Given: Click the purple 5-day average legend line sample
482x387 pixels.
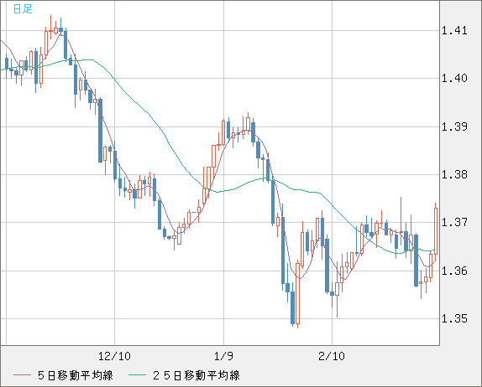Looking at the screenshot, I should click(22, 375).
